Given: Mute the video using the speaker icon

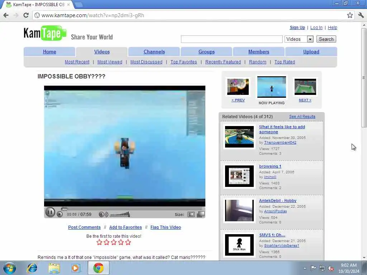Looking at the screenshot, I should (103, 214).
